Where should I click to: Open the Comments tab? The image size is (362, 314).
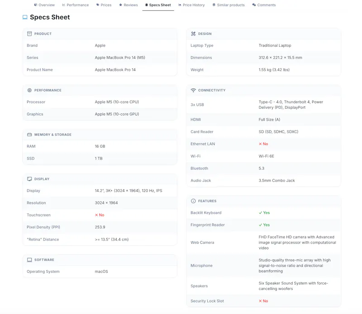tap(264, 5)
